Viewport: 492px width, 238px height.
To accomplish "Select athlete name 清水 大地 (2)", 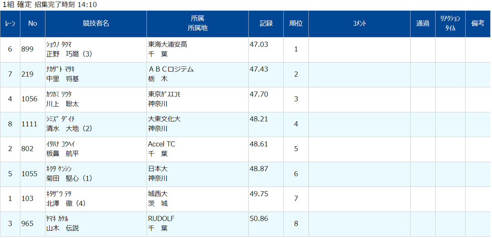I will (x=69, y=129).
